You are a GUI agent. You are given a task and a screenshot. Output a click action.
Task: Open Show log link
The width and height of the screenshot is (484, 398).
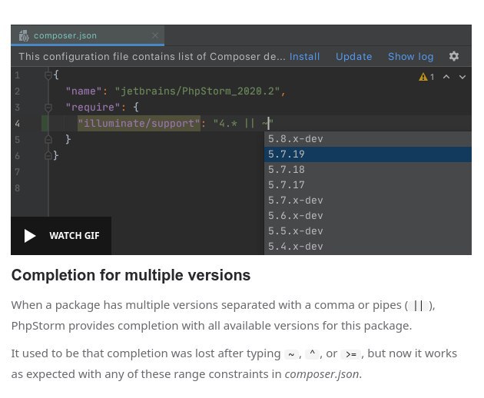[410, 57]
